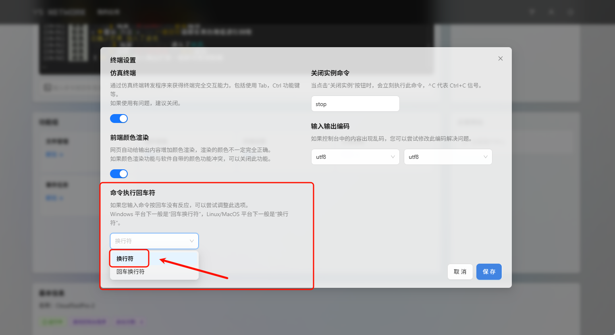Click the 关闭实例命令 field containing stop
Image resolution: width=615 pixels, height=335 pixels.
pos(355,104)
